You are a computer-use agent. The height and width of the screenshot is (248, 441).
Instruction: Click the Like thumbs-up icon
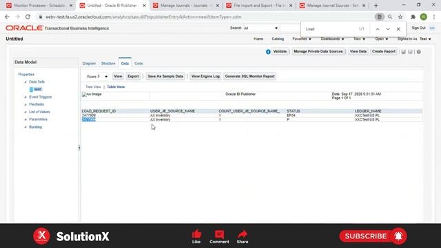[x=196, y=234]
